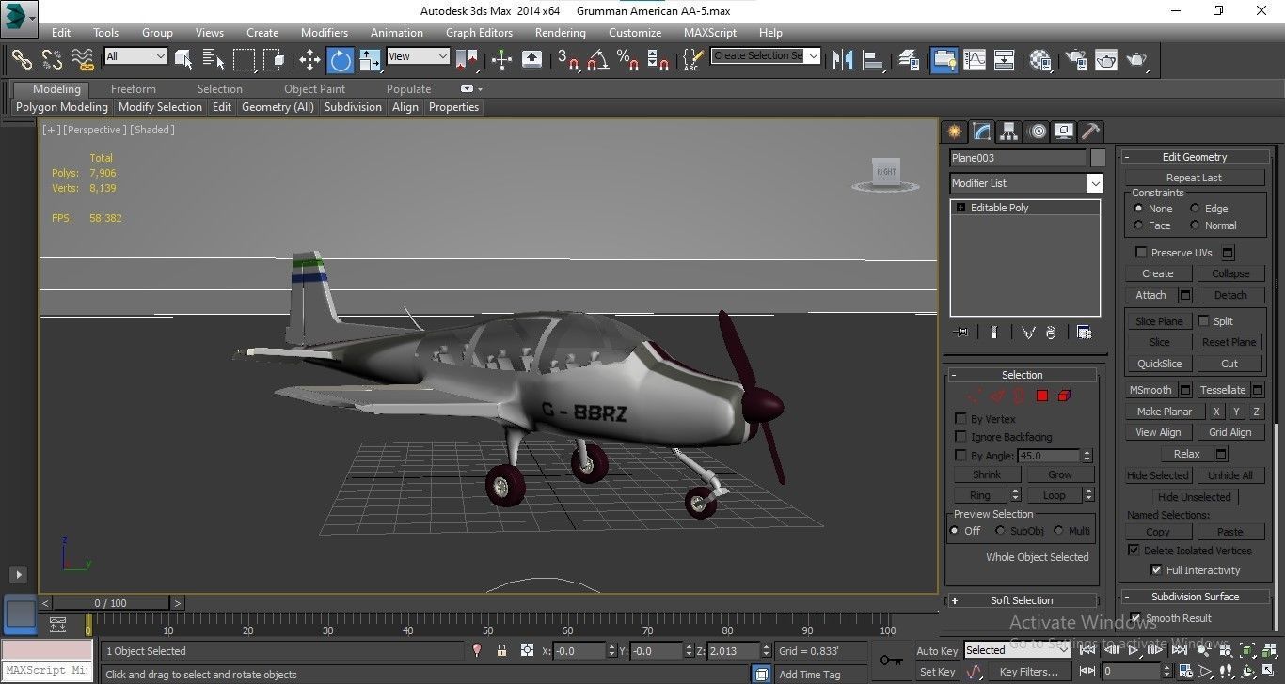Screen dimensions: 1285x684
Task: Open the Graph Editors menu
Action: 479,32
